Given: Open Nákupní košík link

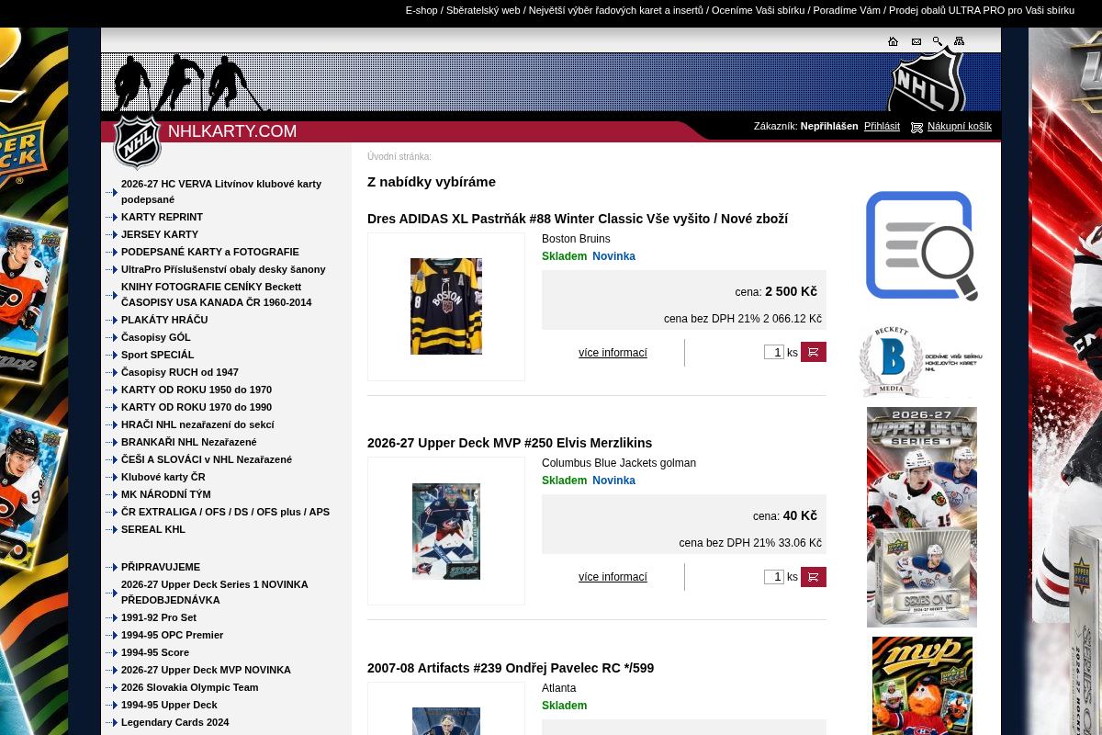Looking at the screenshot, I should point(960,126).
